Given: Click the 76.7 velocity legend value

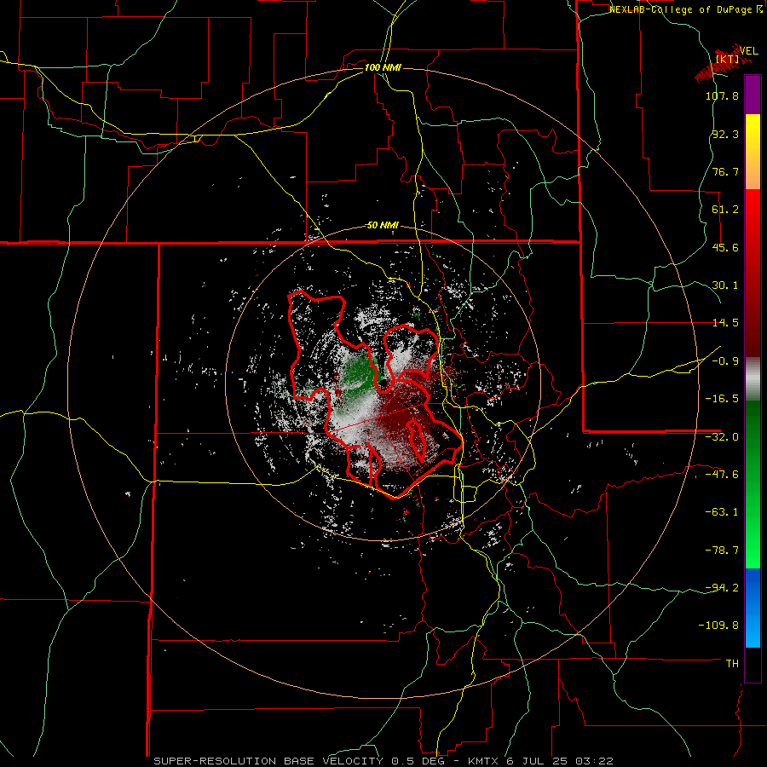Looking at the screenshot, I should pos(725,171).
